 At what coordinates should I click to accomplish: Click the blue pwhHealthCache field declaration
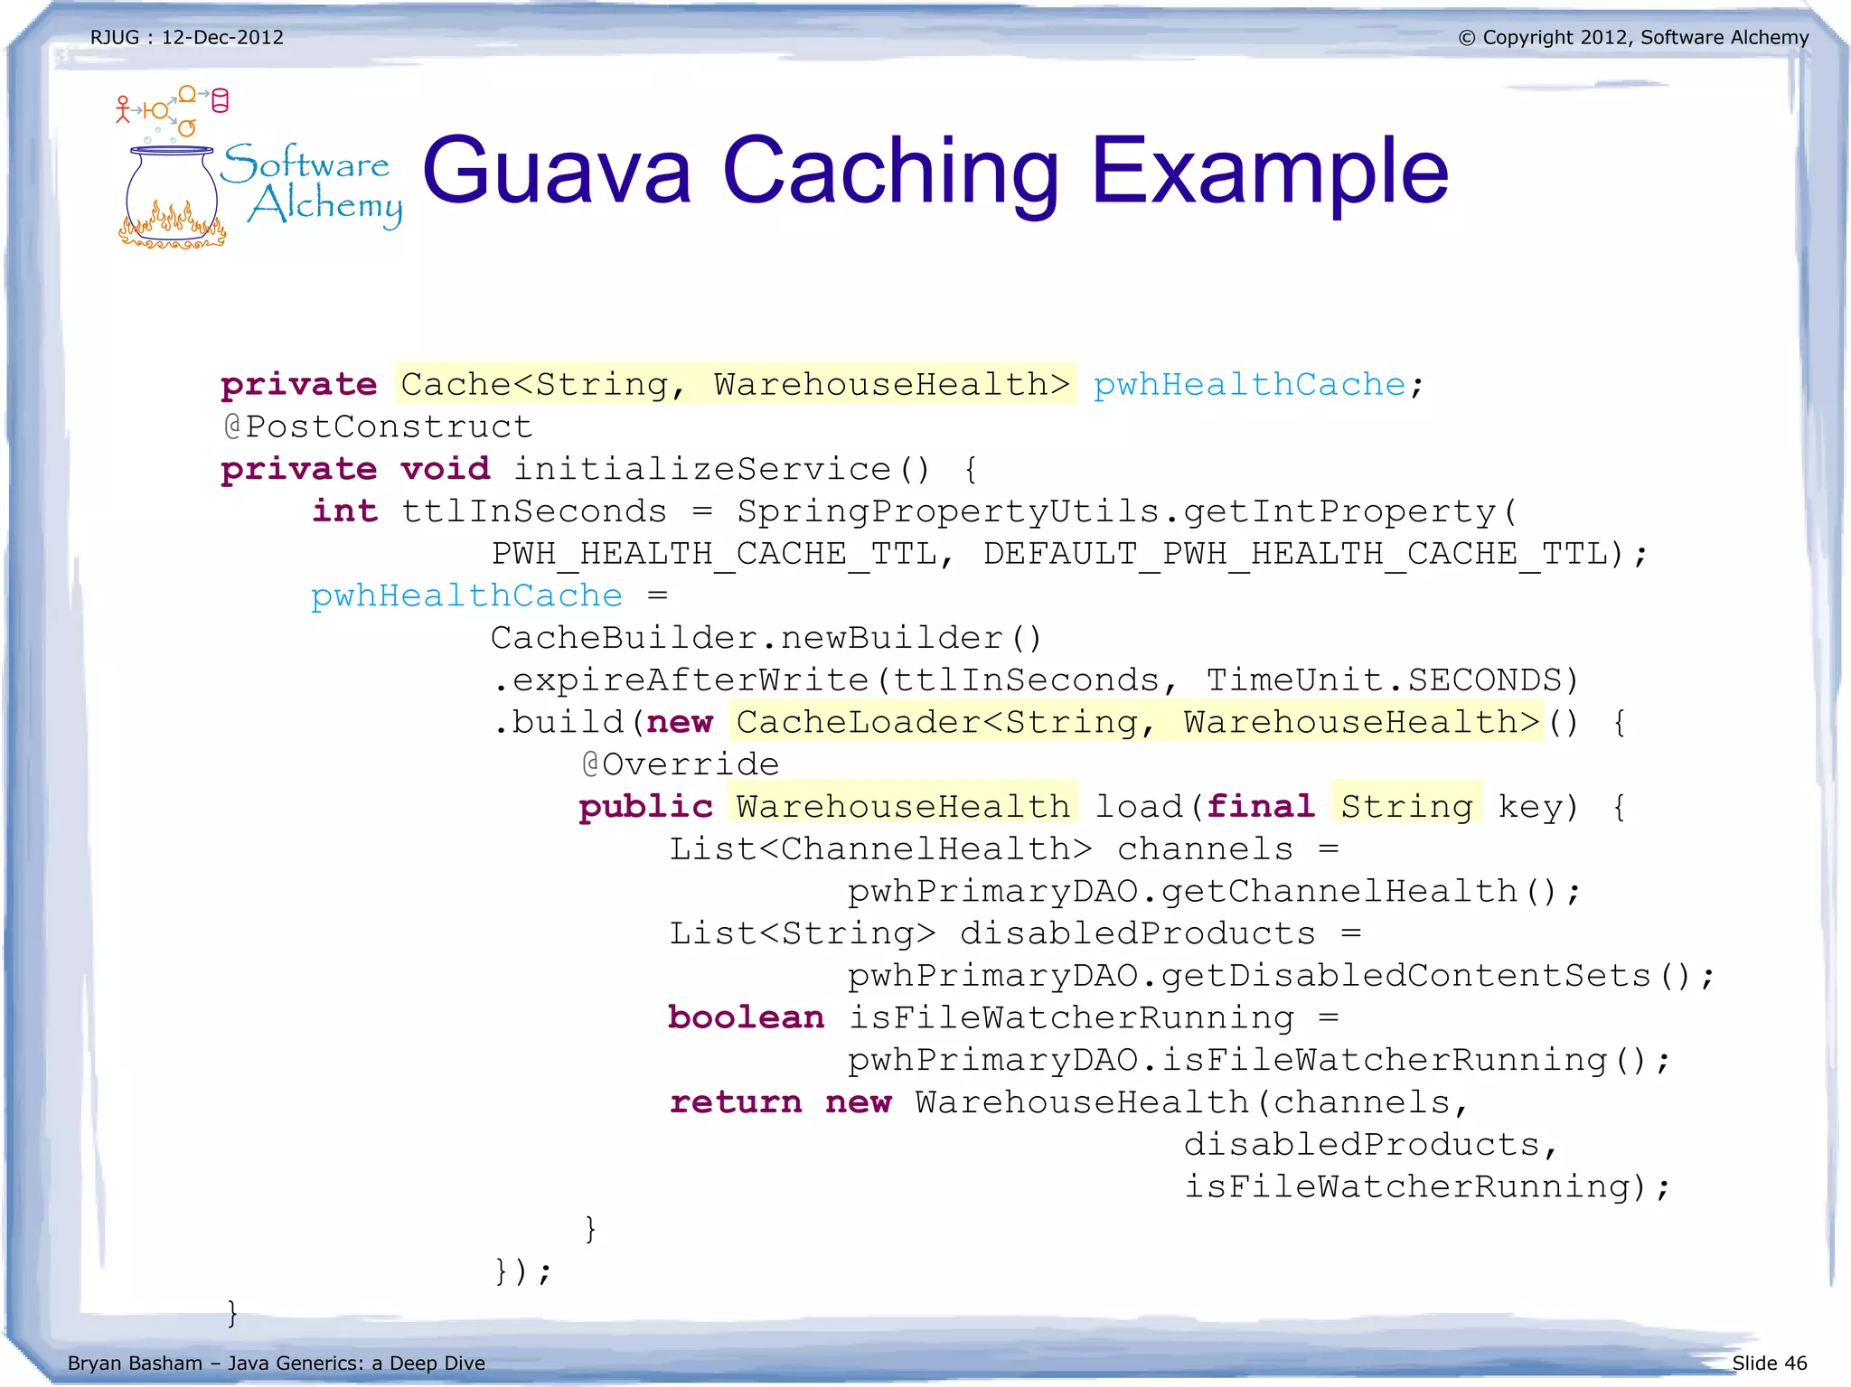[x=1249, y=384]
